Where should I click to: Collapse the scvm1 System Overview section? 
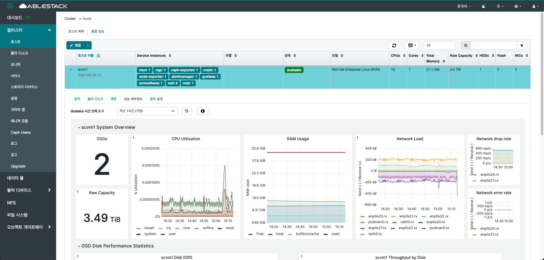pyautogui.click(x=79, y=127)
